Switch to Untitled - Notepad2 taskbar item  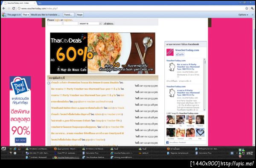tap(37, 157)
